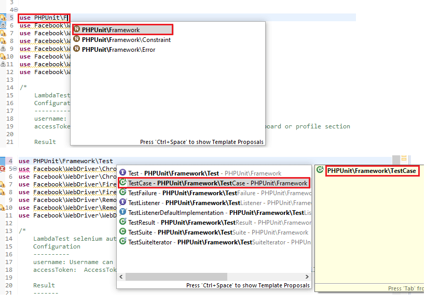Click the quick-fix lightbulb beside line 5
Image resolution: width=426 pixels, height=306 pixels.
coord(4,17)
